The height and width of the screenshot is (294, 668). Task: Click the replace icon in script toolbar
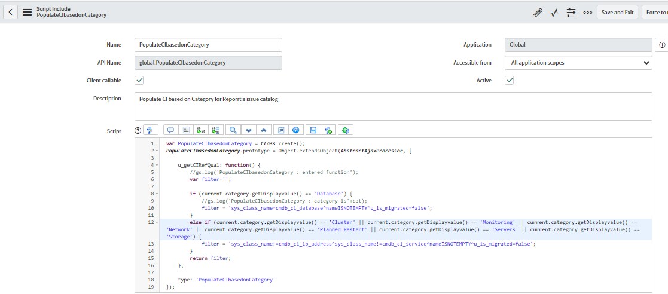pos(201,130)
